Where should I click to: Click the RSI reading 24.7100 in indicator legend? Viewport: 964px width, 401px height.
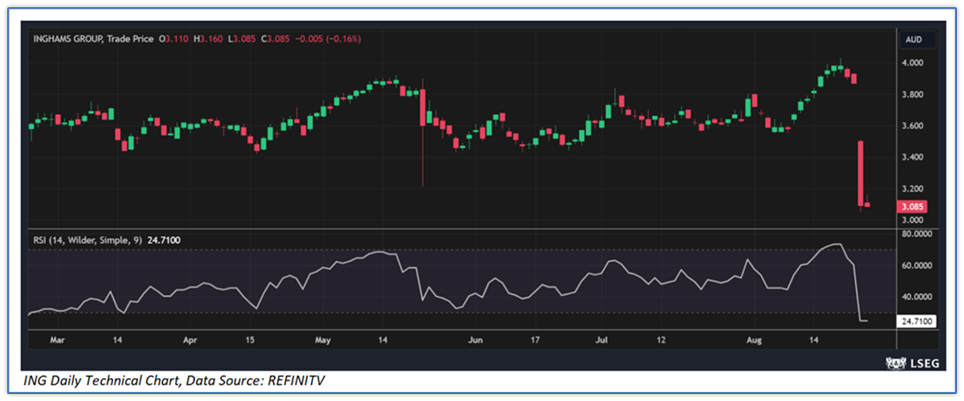click(164, 240)
